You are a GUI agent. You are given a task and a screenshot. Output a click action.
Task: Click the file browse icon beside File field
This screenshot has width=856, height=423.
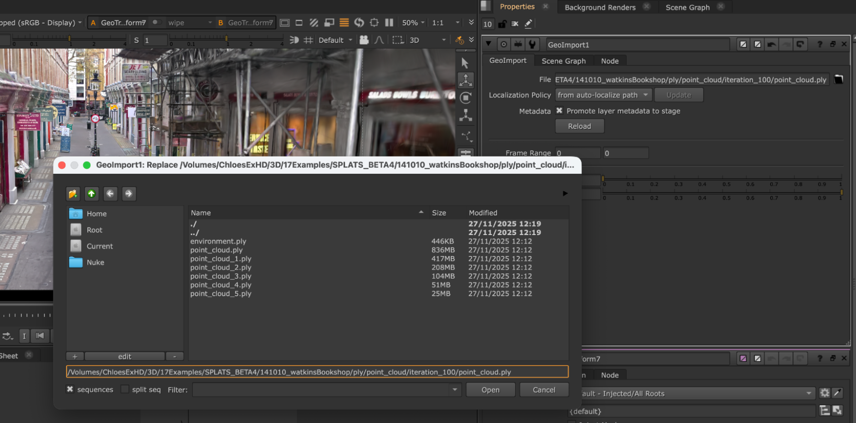[838, 80]
